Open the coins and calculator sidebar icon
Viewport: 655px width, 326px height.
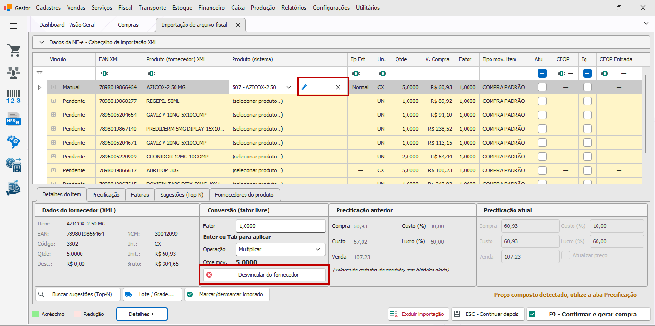[13, 165]
